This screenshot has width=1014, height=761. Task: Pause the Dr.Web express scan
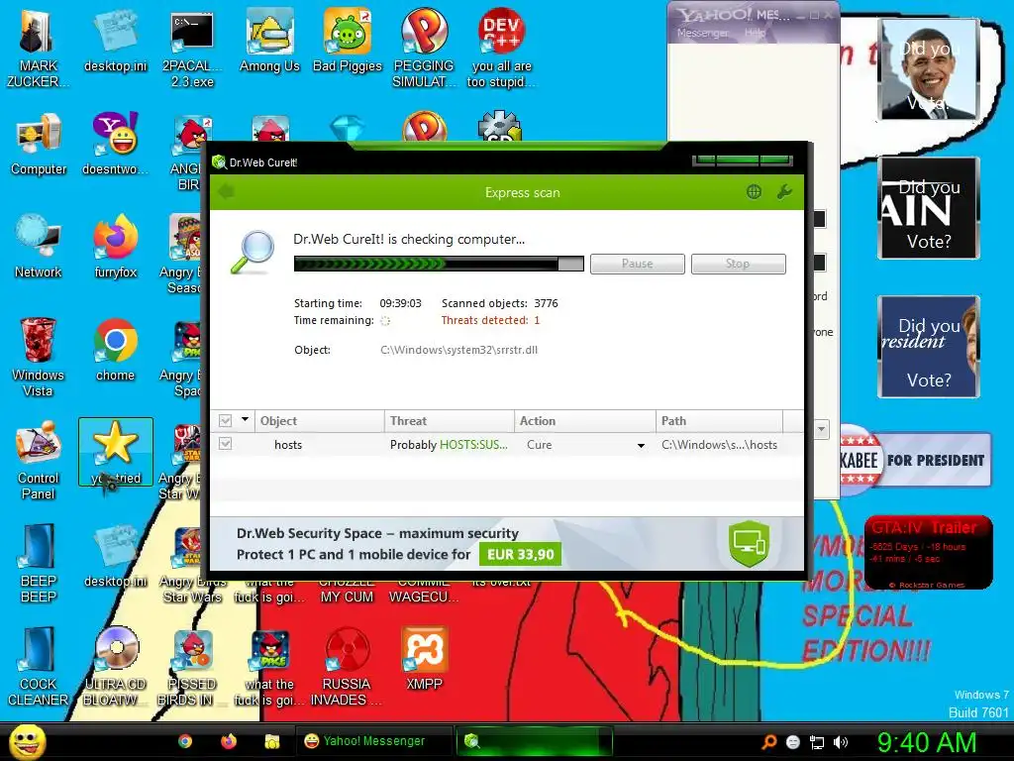coord(638,264)
